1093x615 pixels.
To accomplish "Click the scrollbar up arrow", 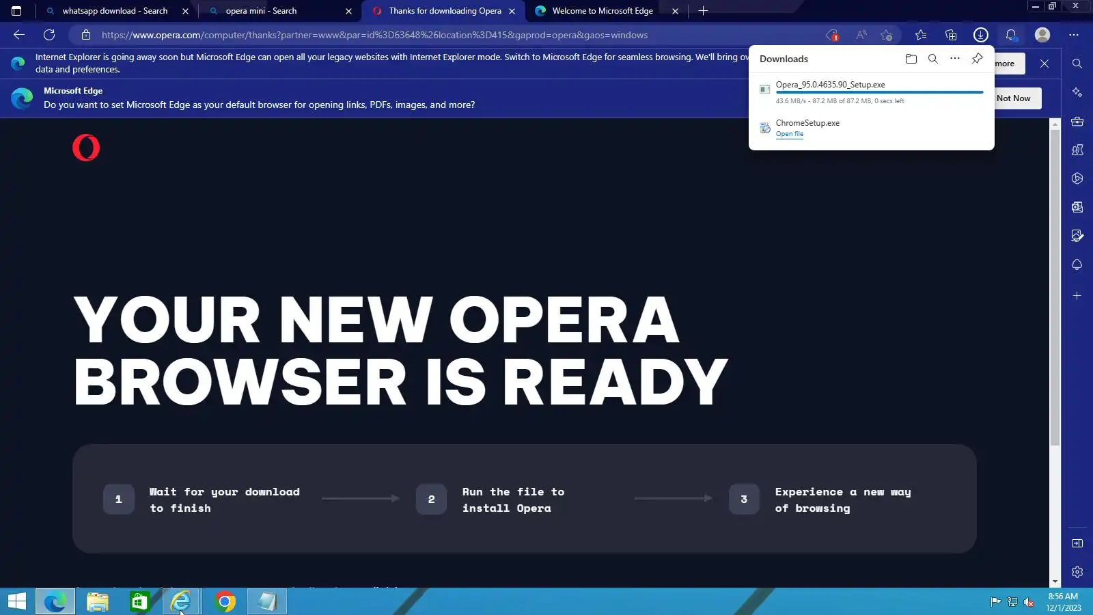I will (x=1055, y=124).
